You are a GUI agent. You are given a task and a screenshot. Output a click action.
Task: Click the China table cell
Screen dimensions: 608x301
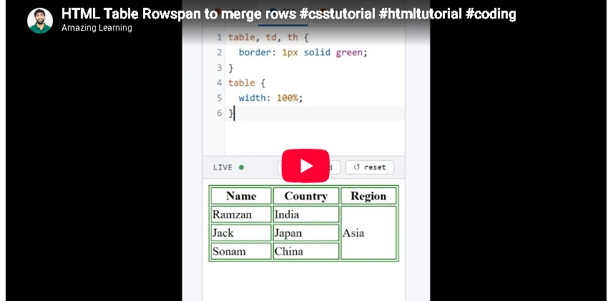(x=306, y=251)
